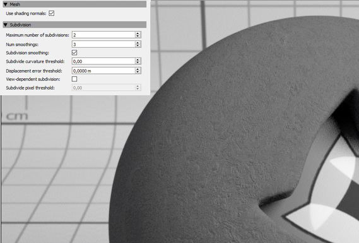Decrease Displacement error threshold with down arrow

tap(138, 72)
